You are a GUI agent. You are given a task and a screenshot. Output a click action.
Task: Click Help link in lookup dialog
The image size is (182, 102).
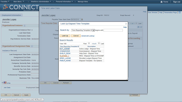(x=125, y=27)
